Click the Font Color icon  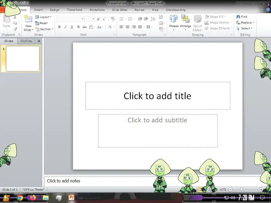(110, 27)
